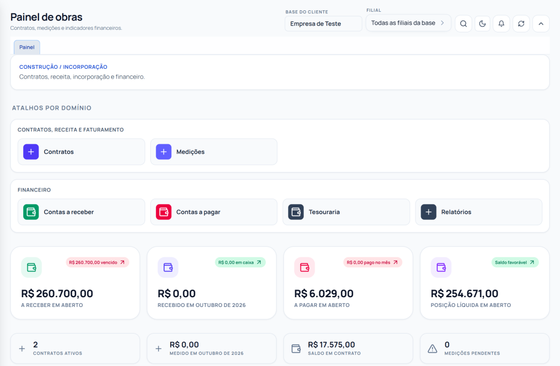The height and width of the screenshot is (366, 560).
Task: Click the R$ 0,00 em caixa badge
Action: pos(240,262)
